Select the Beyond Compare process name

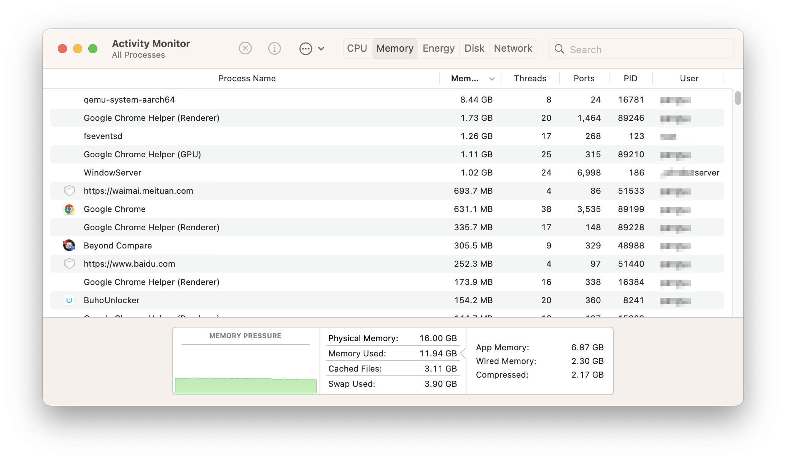118,245
